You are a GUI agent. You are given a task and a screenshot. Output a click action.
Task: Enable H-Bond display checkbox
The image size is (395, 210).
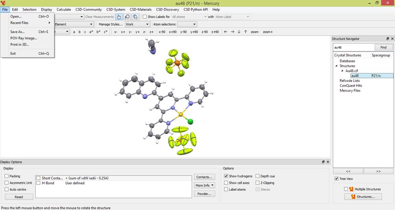(x=38, y=183)
